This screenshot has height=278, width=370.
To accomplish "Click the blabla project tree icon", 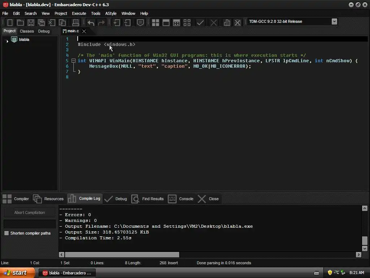I will coord(14,39).
